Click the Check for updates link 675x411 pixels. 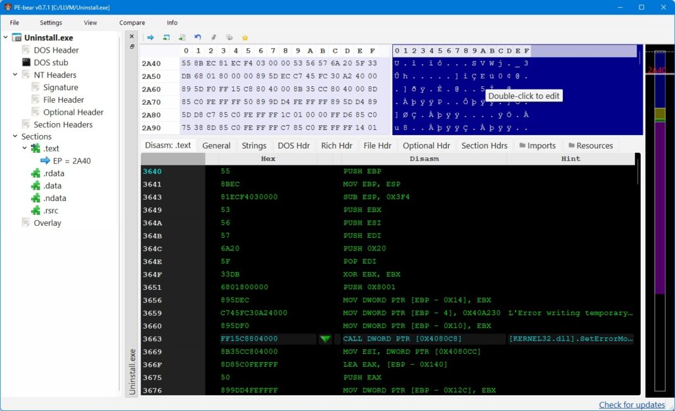631,404
